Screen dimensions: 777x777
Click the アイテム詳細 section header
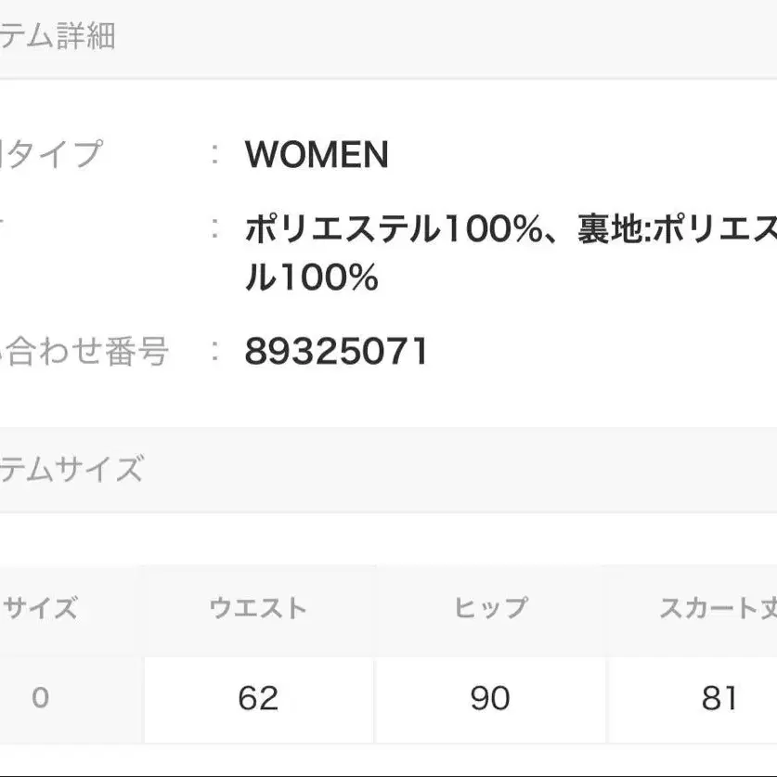[x=58, y=38]
